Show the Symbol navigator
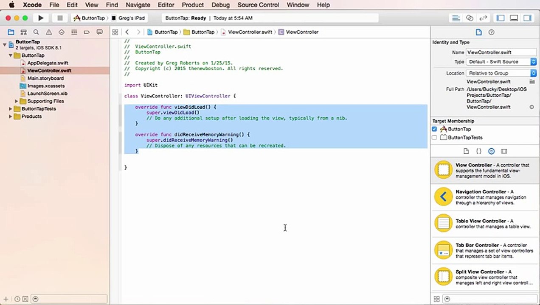Viewport: 540px width, 305px height. pos(24,32)
